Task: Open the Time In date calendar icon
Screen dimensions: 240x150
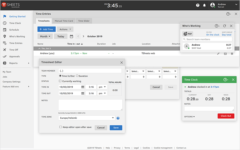Action: (83, 87)
